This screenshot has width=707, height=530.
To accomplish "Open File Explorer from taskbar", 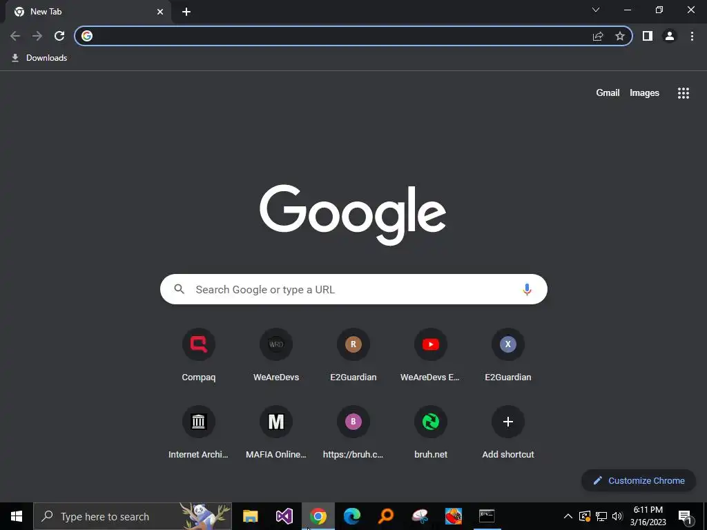I will 250,516.
